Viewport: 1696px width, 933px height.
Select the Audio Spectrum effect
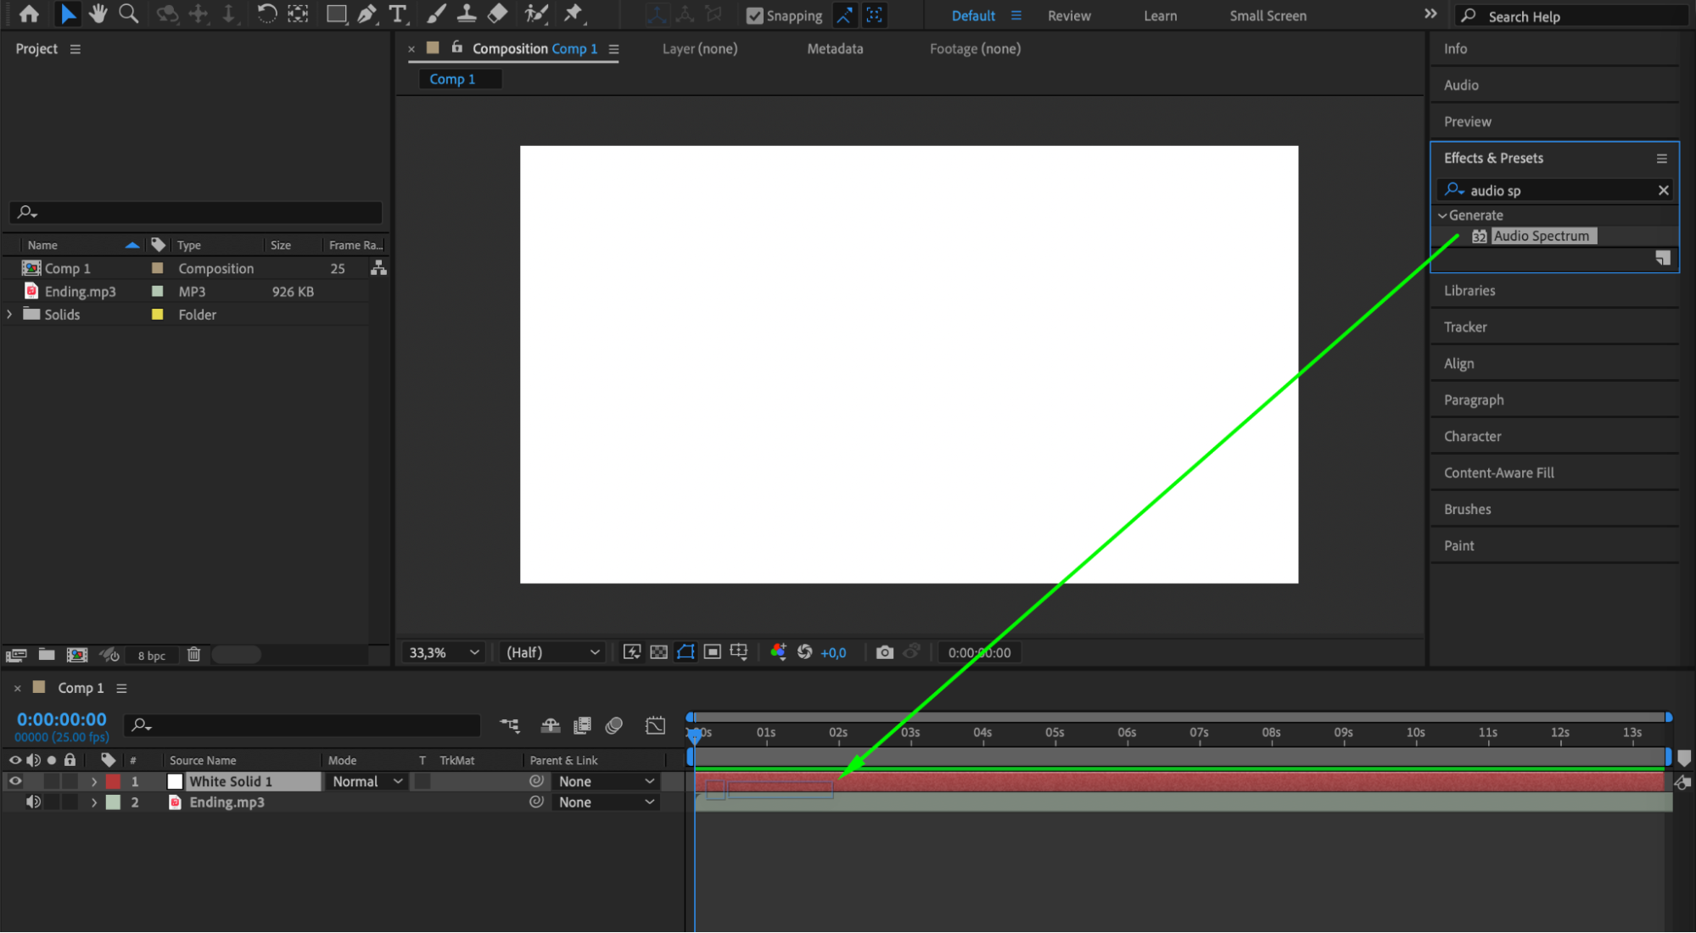[1540, 236]
